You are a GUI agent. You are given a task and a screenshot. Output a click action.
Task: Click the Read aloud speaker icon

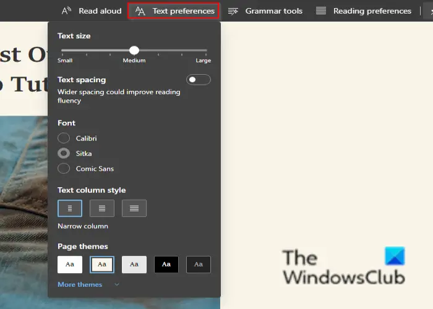click(x=66, y=11)
